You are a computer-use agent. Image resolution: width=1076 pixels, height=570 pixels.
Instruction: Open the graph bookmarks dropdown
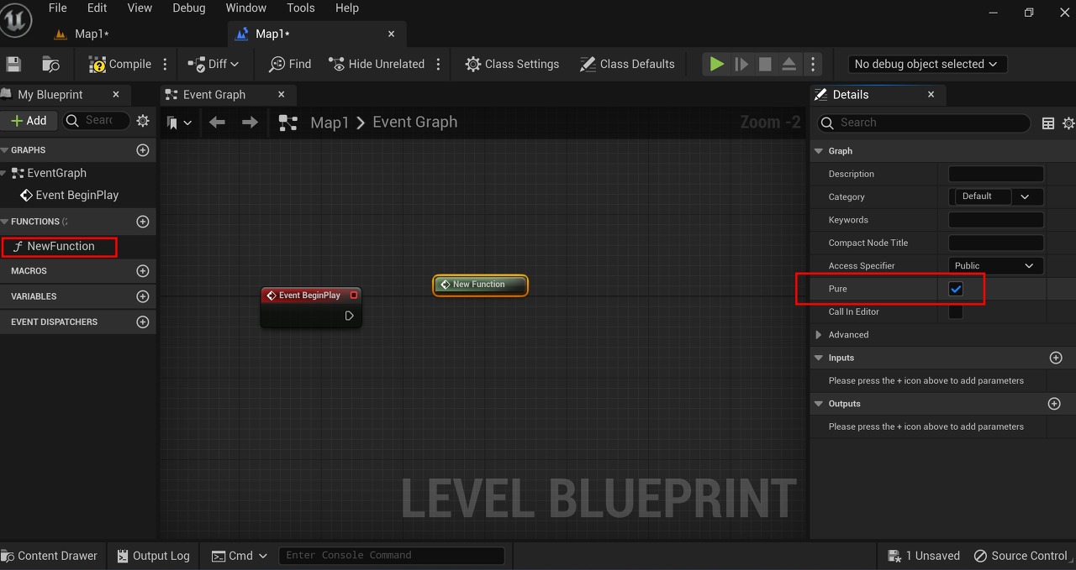(x=179, y=123)
